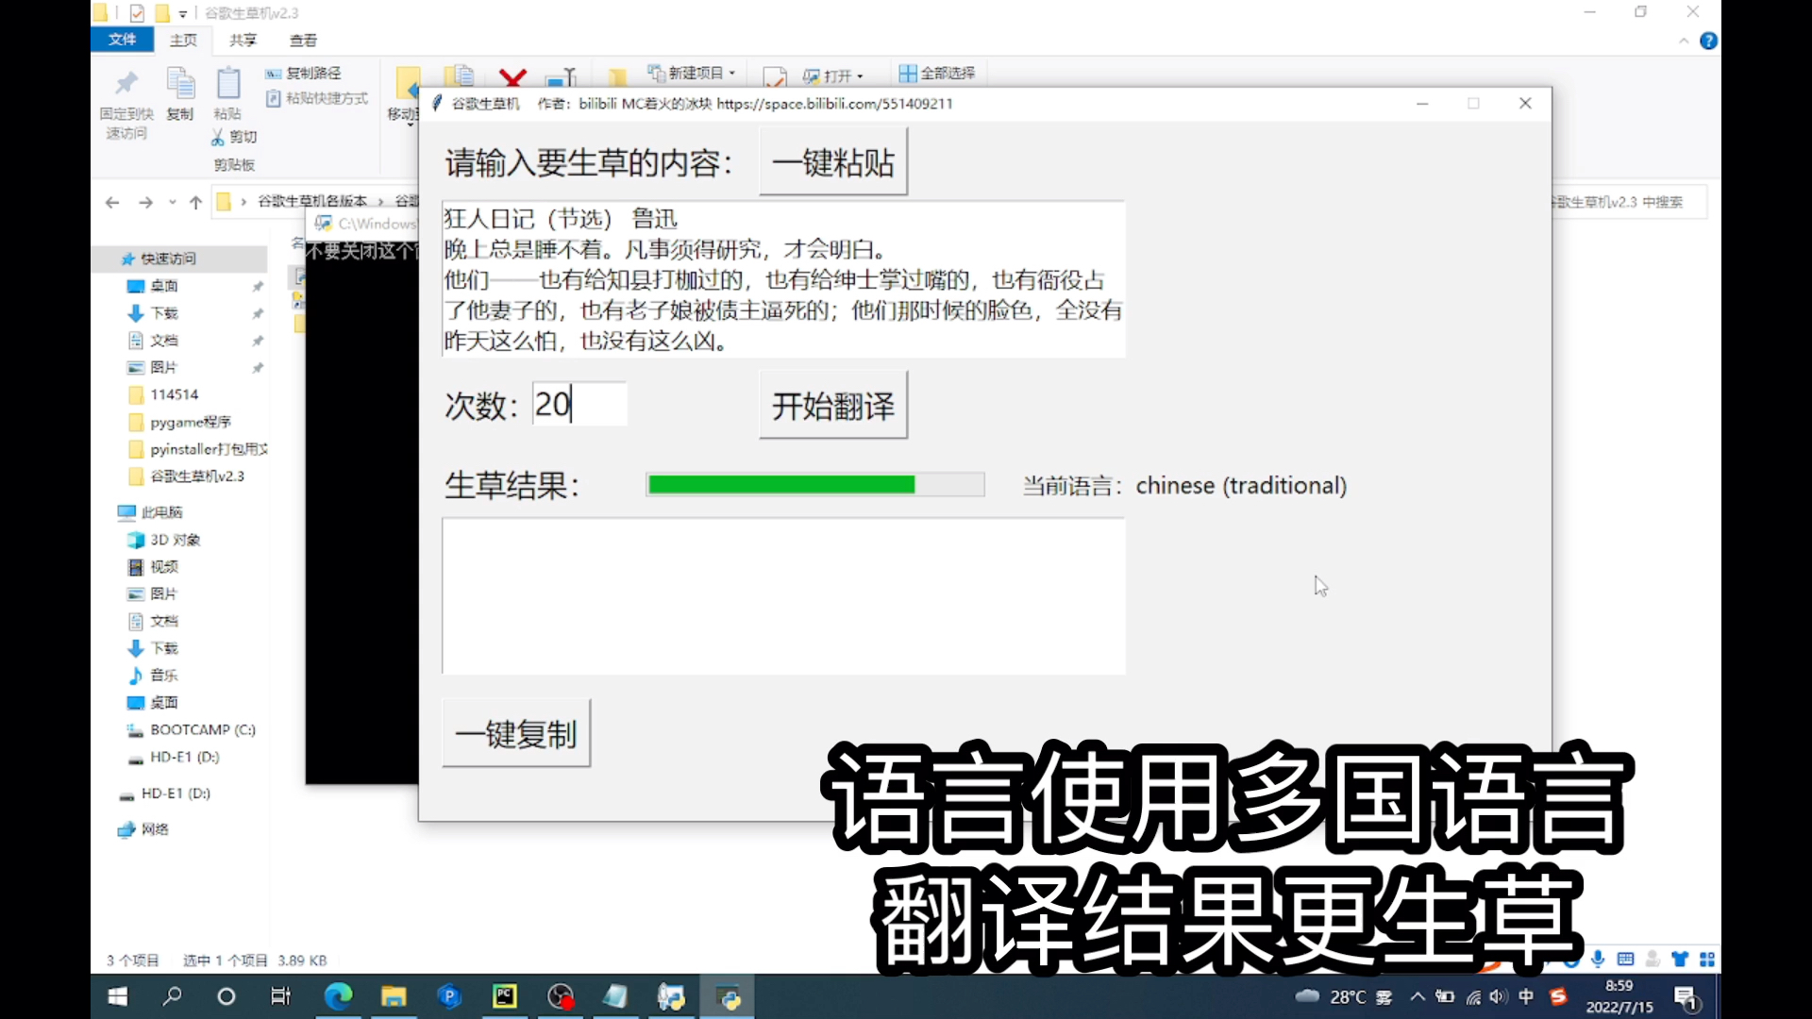Click the 次数 count input field
Image resolution: width=1812 pixels, height=1019 pixels.
pos(579,404)
